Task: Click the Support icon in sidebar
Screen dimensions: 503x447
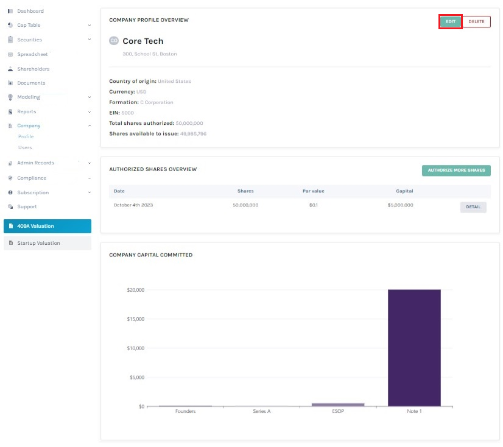Action: click(10, 206)
